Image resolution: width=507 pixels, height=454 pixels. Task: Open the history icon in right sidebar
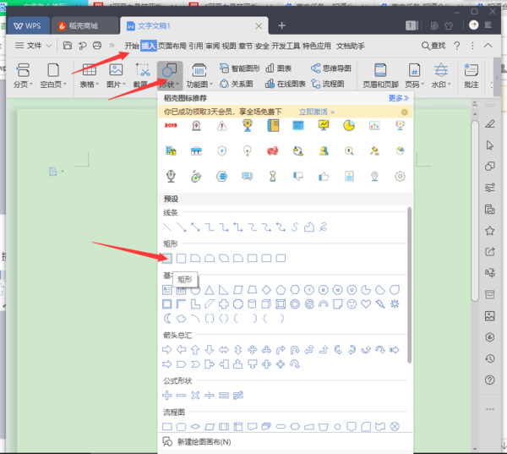coord(490,358)
